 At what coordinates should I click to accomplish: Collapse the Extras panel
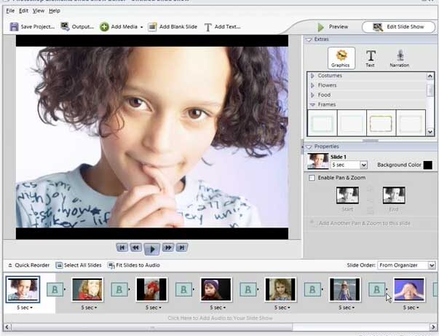tap(309, 40)
